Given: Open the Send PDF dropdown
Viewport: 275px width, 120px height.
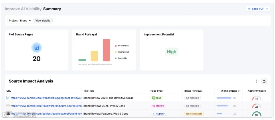Looking at the screenshot, I should click(x=258, y=9).
